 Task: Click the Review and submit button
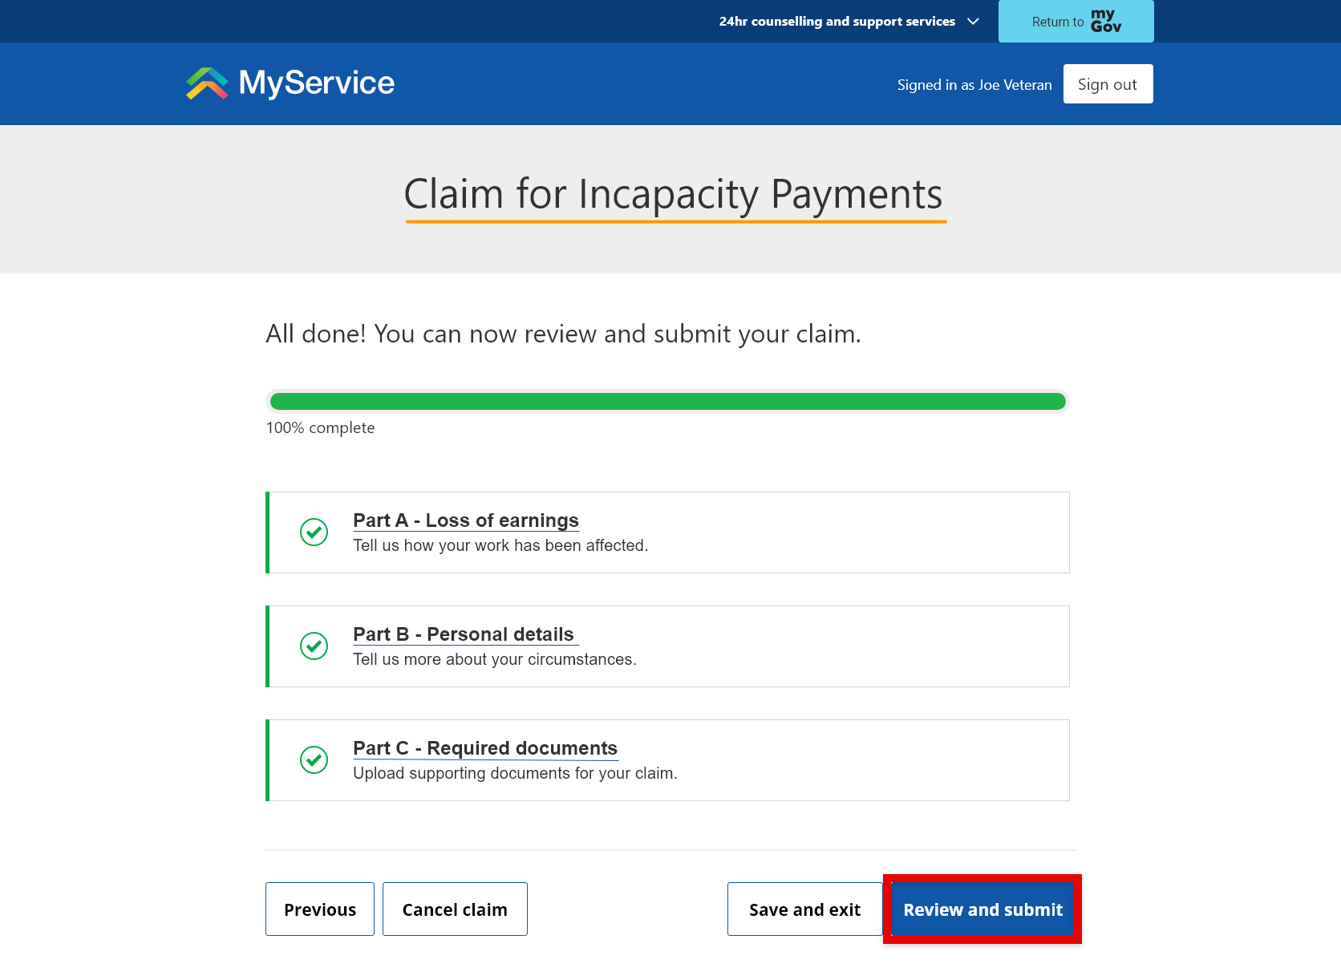(x=982, y=909)
